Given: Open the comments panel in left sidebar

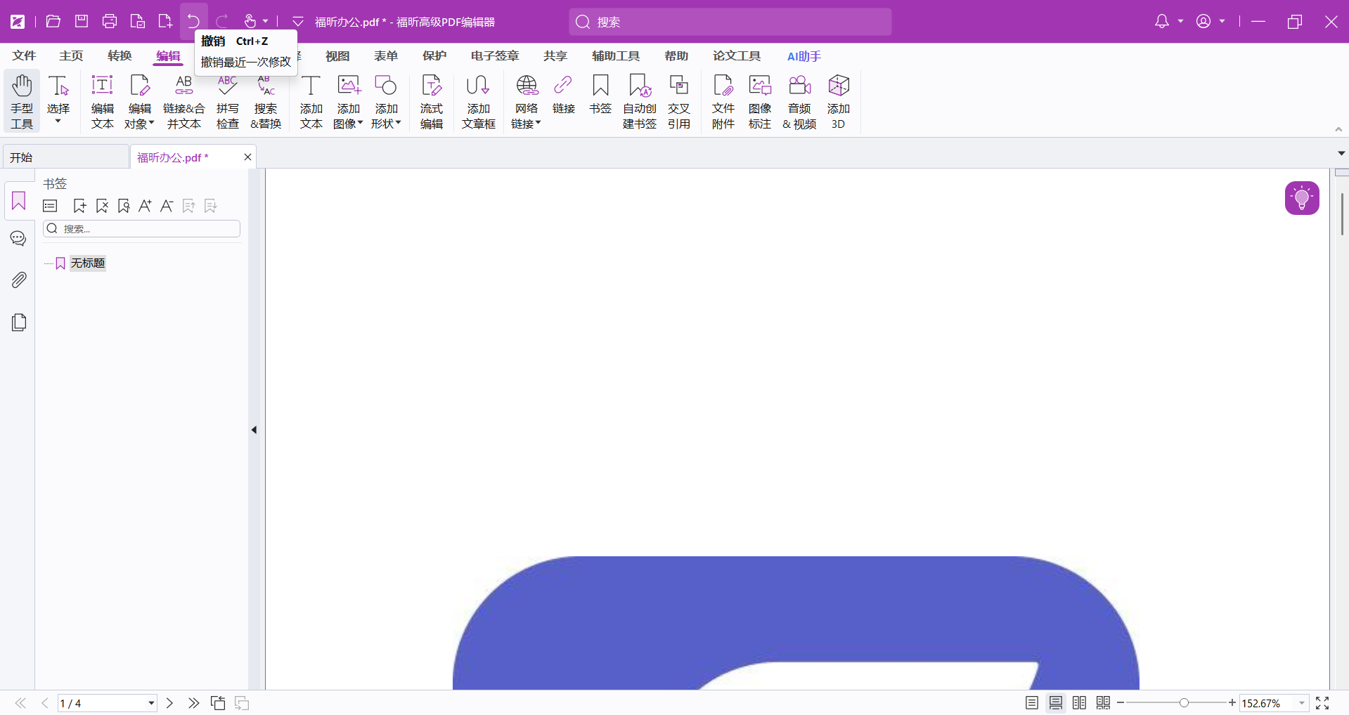Looking at the screenshot, I should [x=19, y=239].
